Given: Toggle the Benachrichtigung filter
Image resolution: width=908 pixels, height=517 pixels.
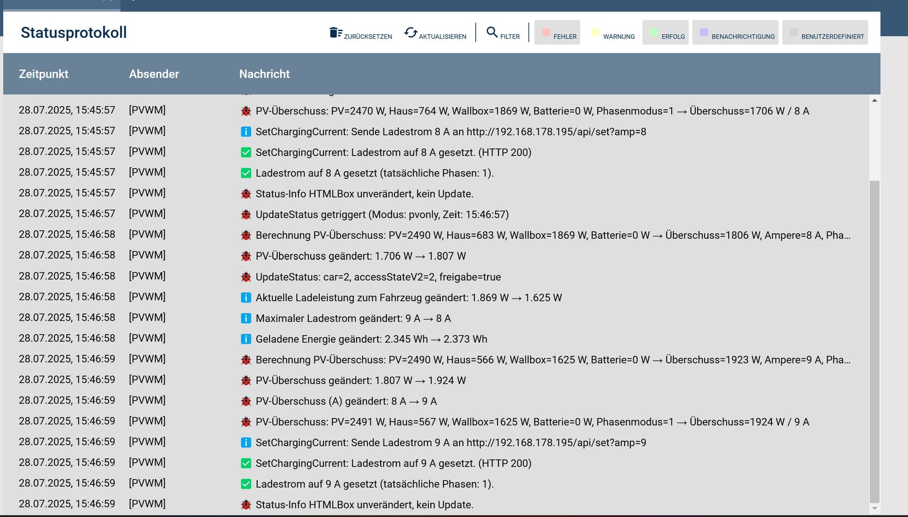Looking at the screenshot, I should [735, 33].
